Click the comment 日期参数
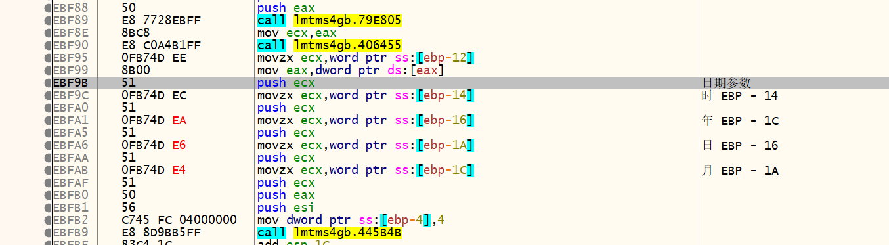Image resolution: width=889 pixels, height=245 pixels. pos(727,83)
